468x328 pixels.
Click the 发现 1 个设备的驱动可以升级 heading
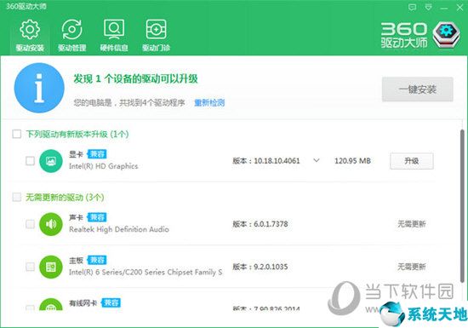pos(136,79)
